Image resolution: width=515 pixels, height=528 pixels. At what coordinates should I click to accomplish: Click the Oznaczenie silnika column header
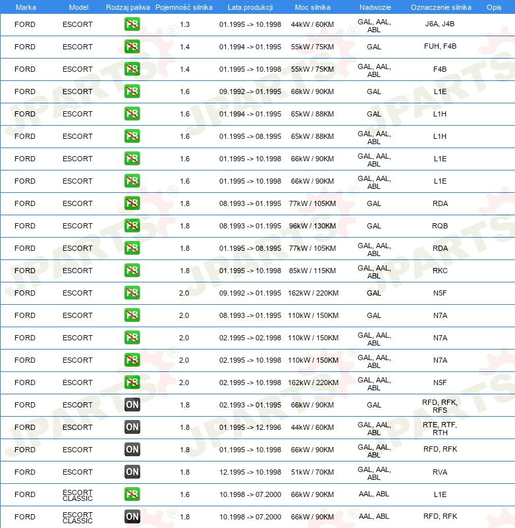click(441, 7)
